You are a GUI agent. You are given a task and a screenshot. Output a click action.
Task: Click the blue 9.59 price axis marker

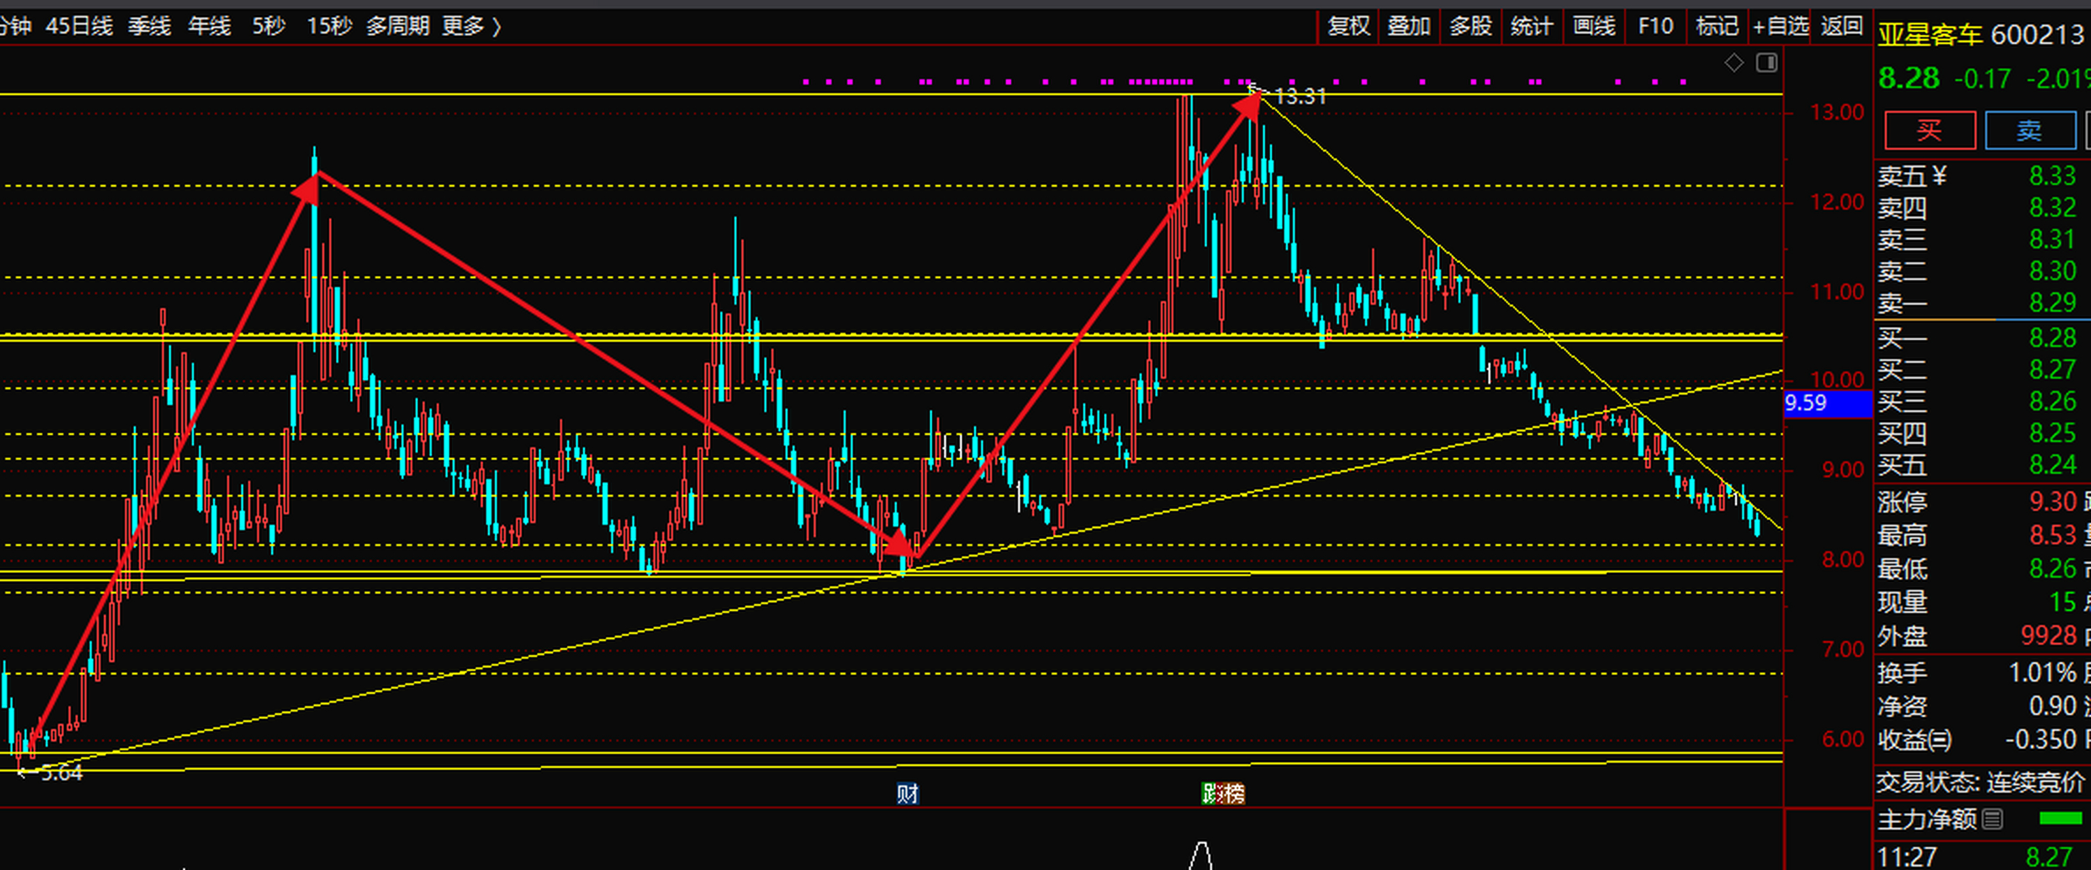[1827, 403]
